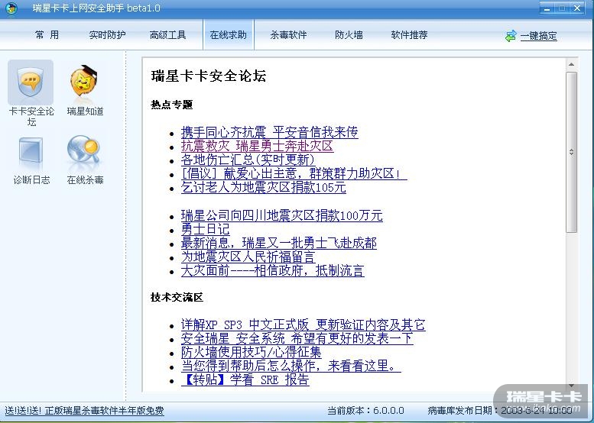The height and width of the screenshot is (423, 594).
Task: Click the 一键搞定 link
Action: click(x=538, y=36)
